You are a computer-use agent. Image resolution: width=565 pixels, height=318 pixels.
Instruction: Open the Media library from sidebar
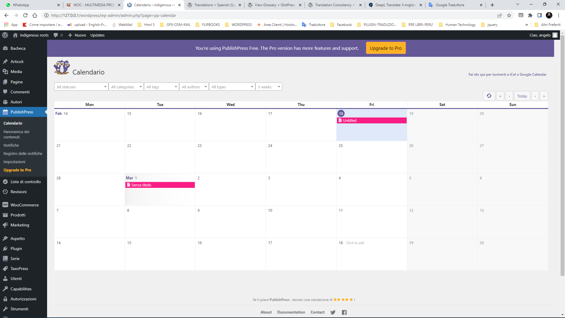(16, 72)
